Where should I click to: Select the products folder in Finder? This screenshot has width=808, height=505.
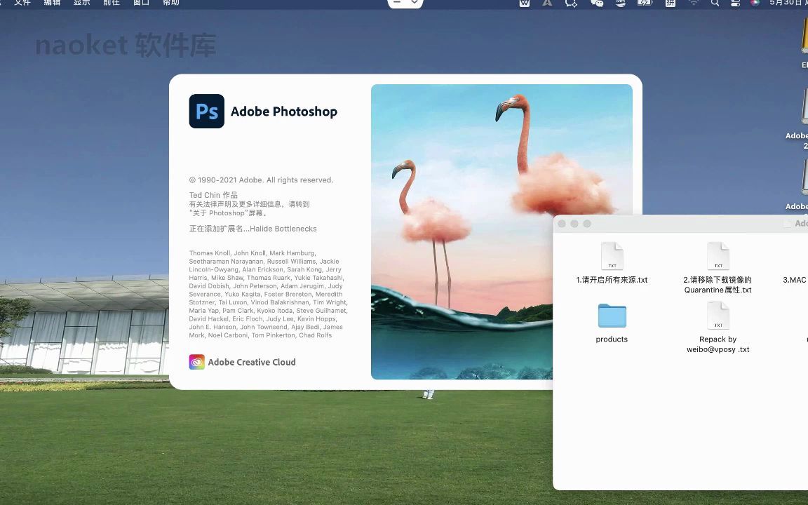pos(612,323)
